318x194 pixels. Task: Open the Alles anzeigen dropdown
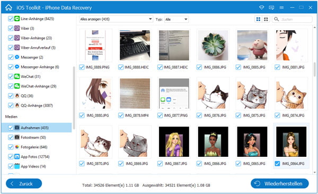click(116, 19)
